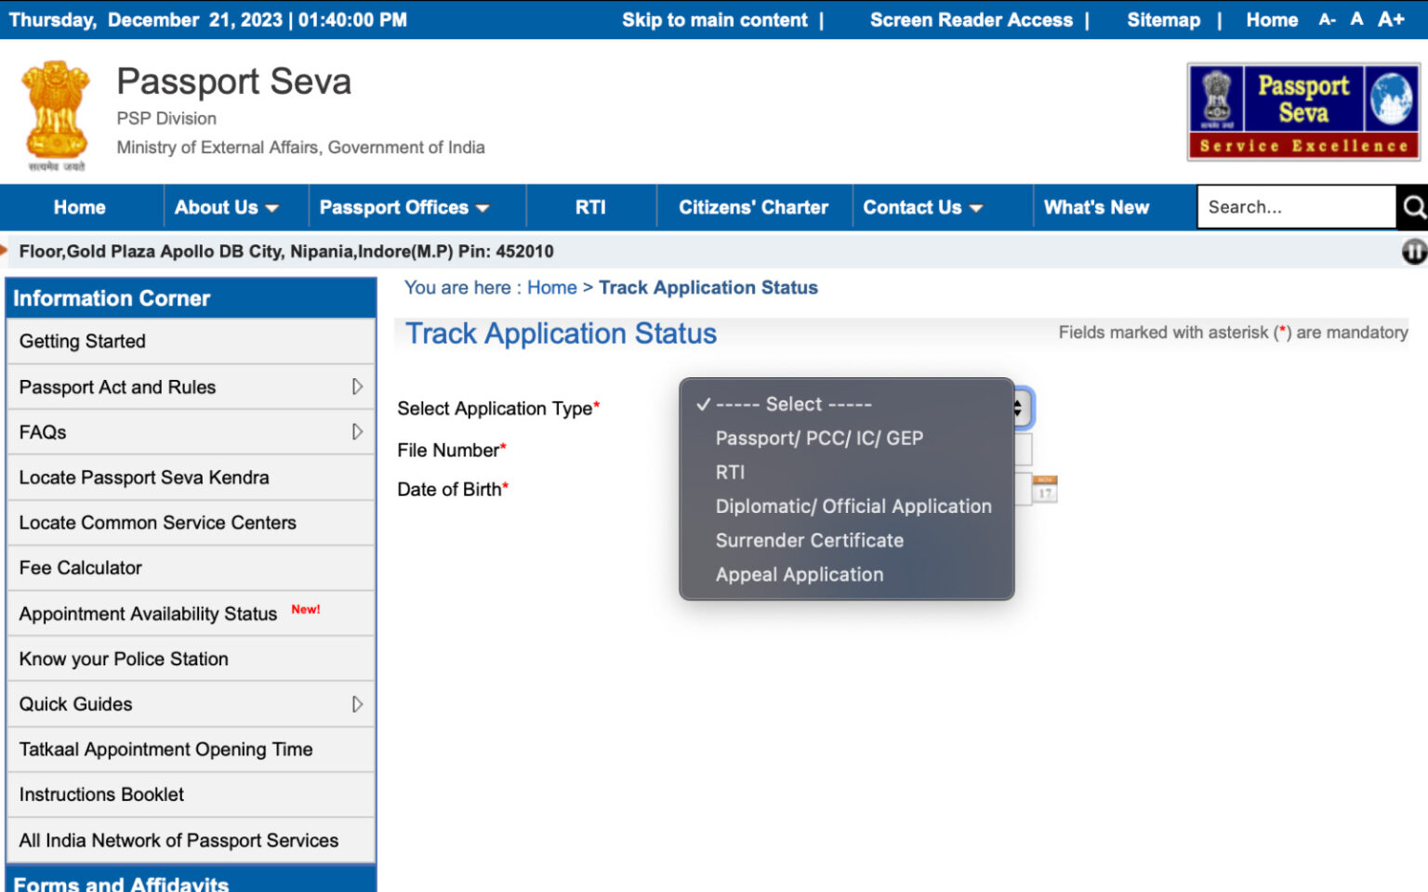
Task: Choose Surrender Certificate application type
Action: [x=809, y=540]
